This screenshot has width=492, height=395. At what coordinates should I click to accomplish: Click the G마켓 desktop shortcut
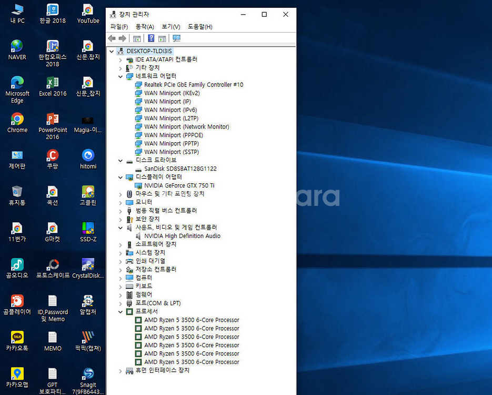53,232
